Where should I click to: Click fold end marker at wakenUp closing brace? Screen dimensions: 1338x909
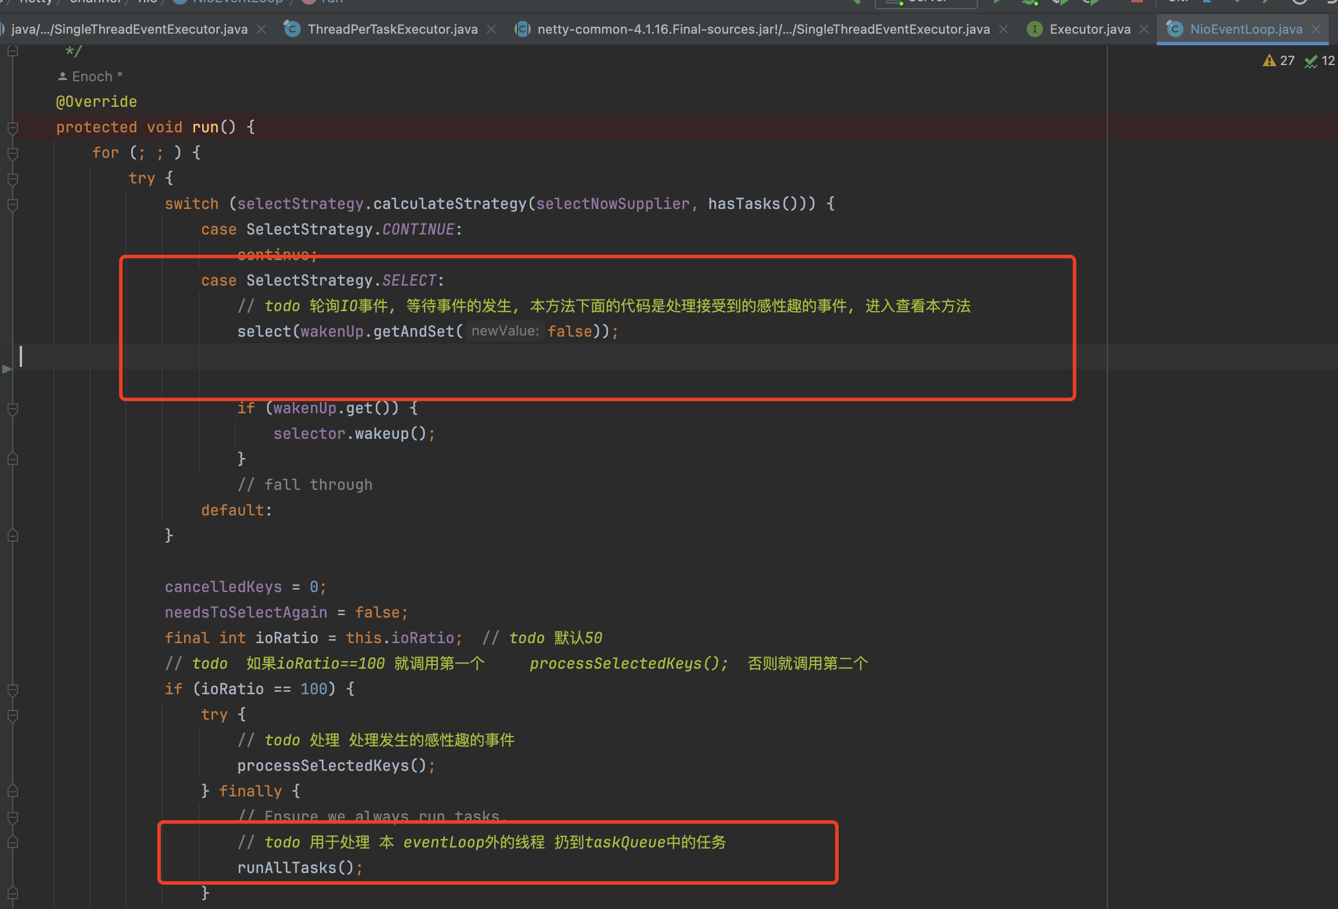click(13, 459)
